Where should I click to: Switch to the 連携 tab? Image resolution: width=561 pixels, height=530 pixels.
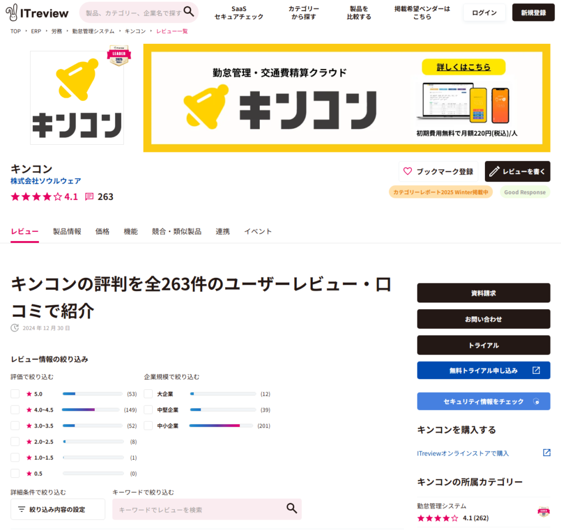click(x=222, y=231)
